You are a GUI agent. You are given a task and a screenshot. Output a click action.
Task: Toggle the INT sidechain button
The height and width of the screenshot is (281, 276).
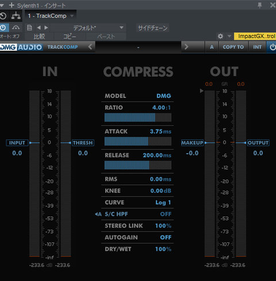[257, 47]
